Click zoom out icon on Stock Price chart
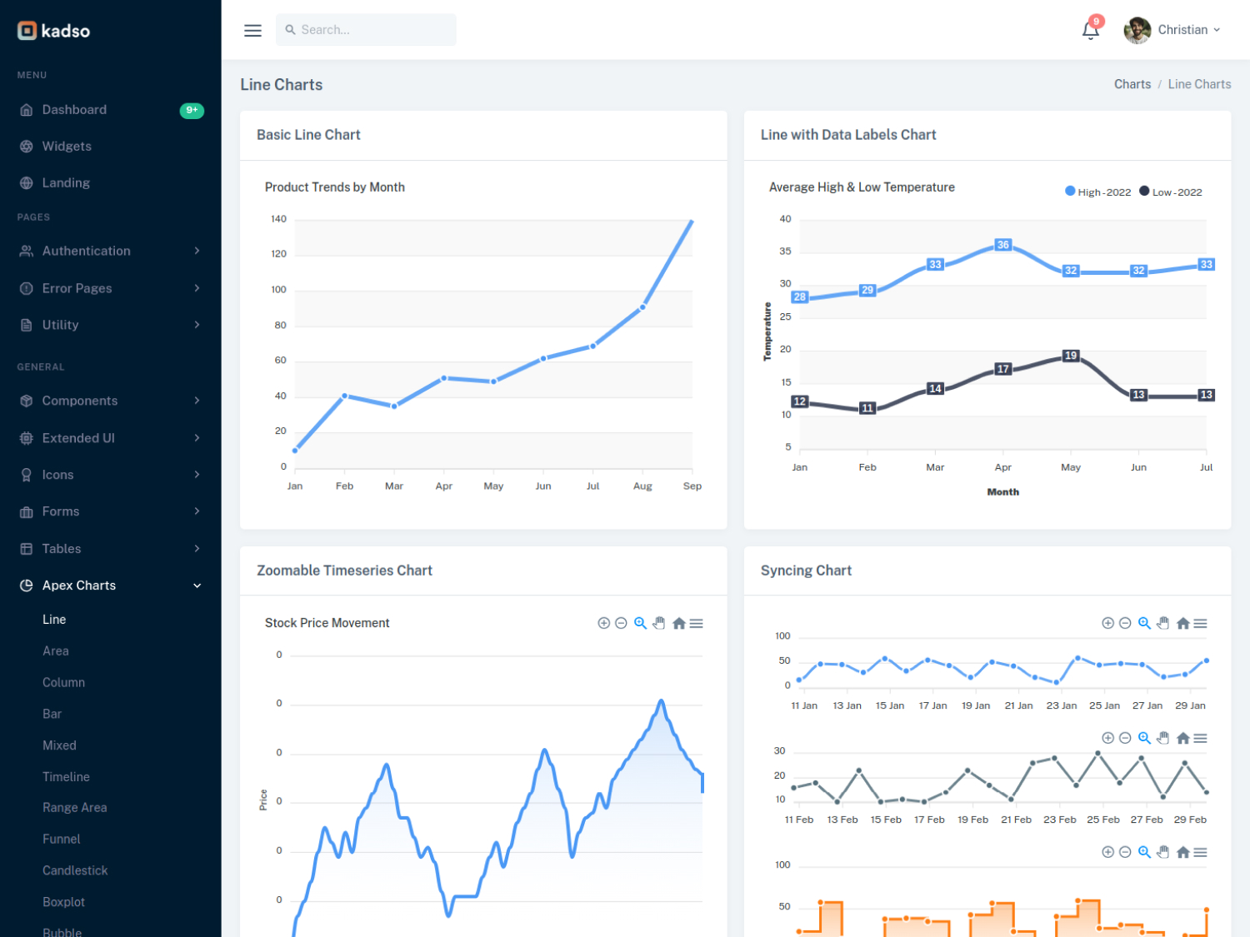Screen dimensions: 1250x937 tap(621, 623)
